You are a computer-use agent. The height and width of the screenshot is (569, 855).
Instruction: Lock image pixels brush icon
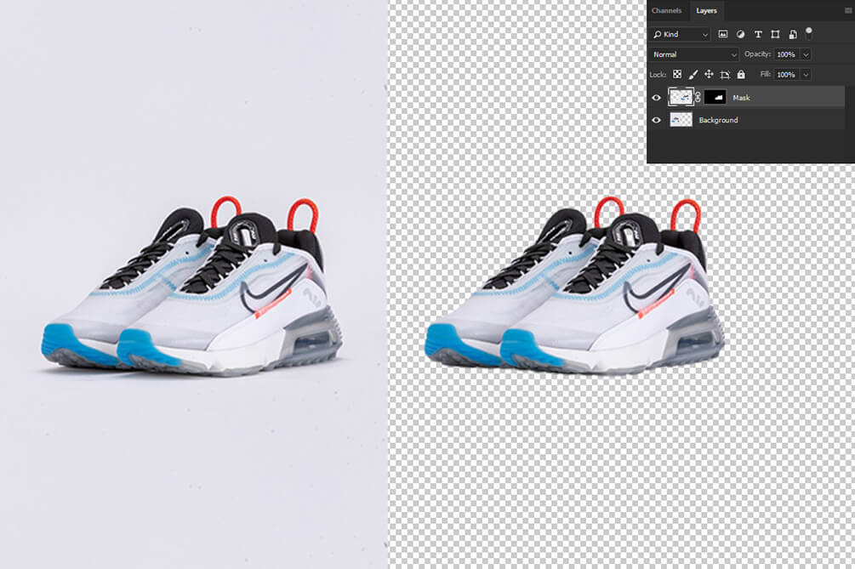693,74
